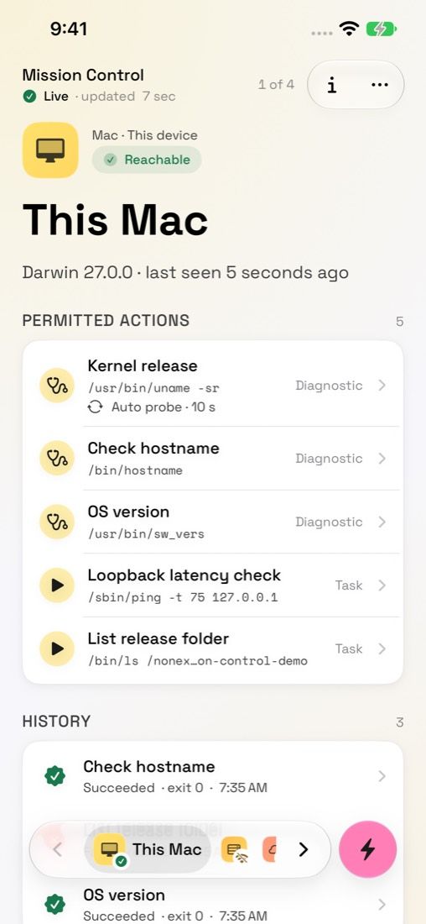Tap 'Mac · This device' label
Screen dimensions: 426x924
[145, 135]
